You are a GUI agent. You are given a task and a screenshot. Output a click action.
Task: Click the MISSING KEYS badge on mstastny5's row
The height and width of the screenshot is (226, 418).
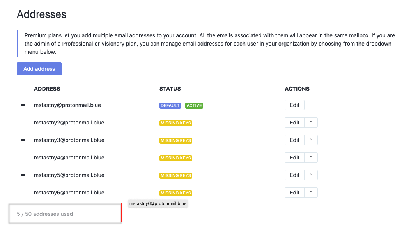tap(175, 175)
